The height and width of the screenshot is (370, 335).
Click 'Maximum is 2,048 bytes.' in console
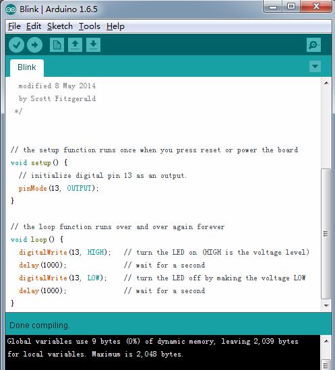138,354
